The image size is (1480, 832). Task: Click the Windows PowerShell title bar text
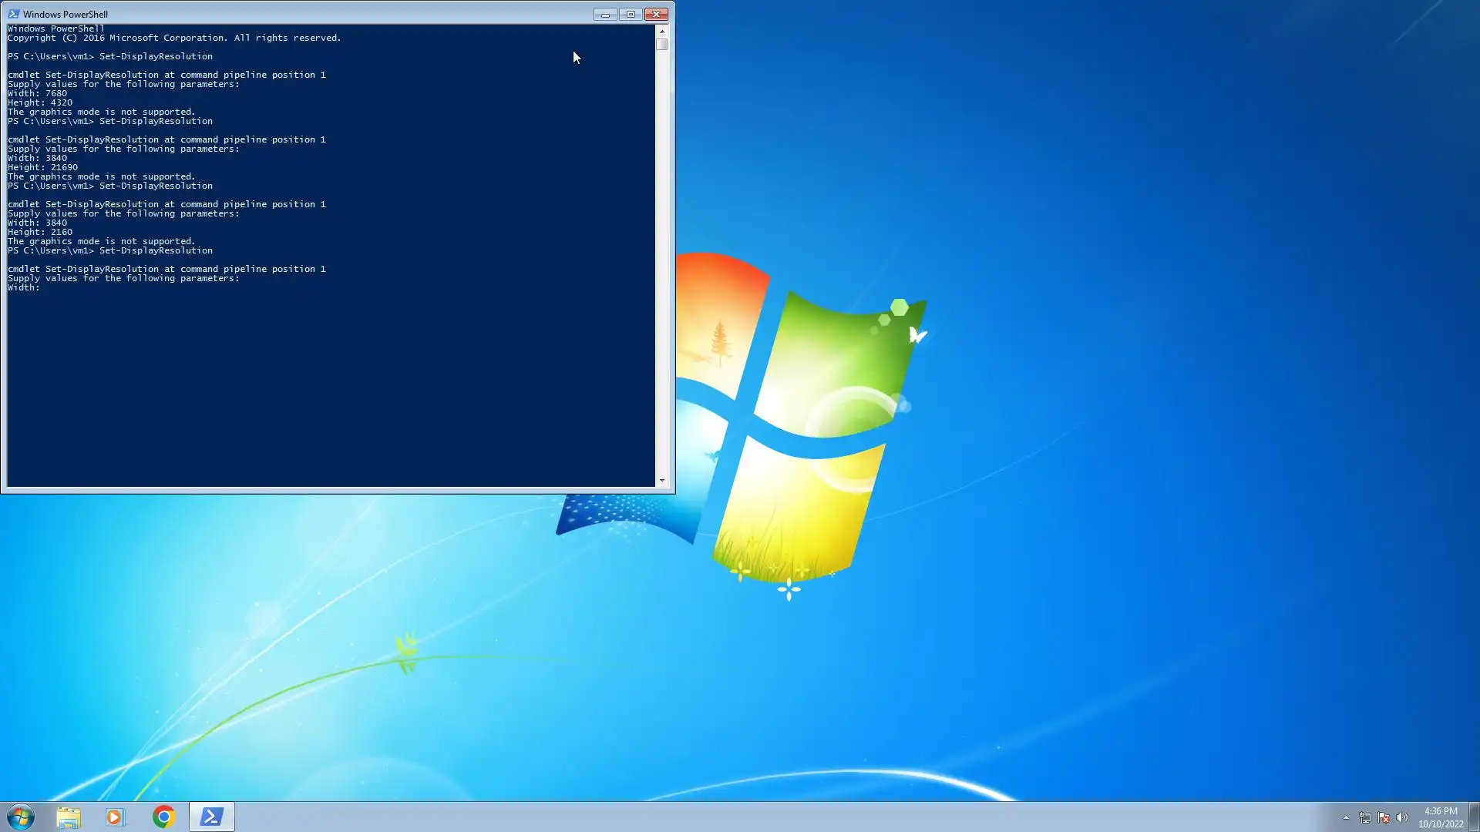point(66,14)
